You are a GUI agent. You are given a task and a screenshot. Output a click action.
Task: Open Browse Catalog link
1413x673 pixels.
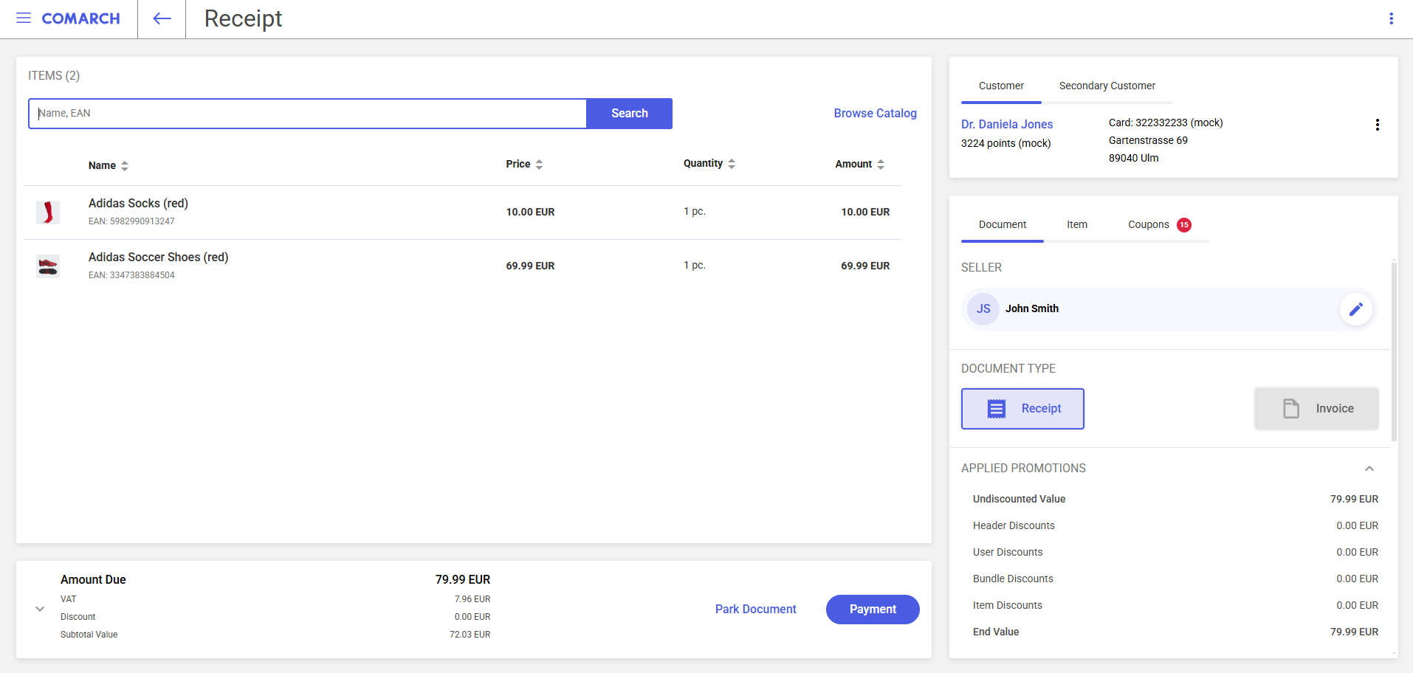pyautogui.click(x=876, y=114)
